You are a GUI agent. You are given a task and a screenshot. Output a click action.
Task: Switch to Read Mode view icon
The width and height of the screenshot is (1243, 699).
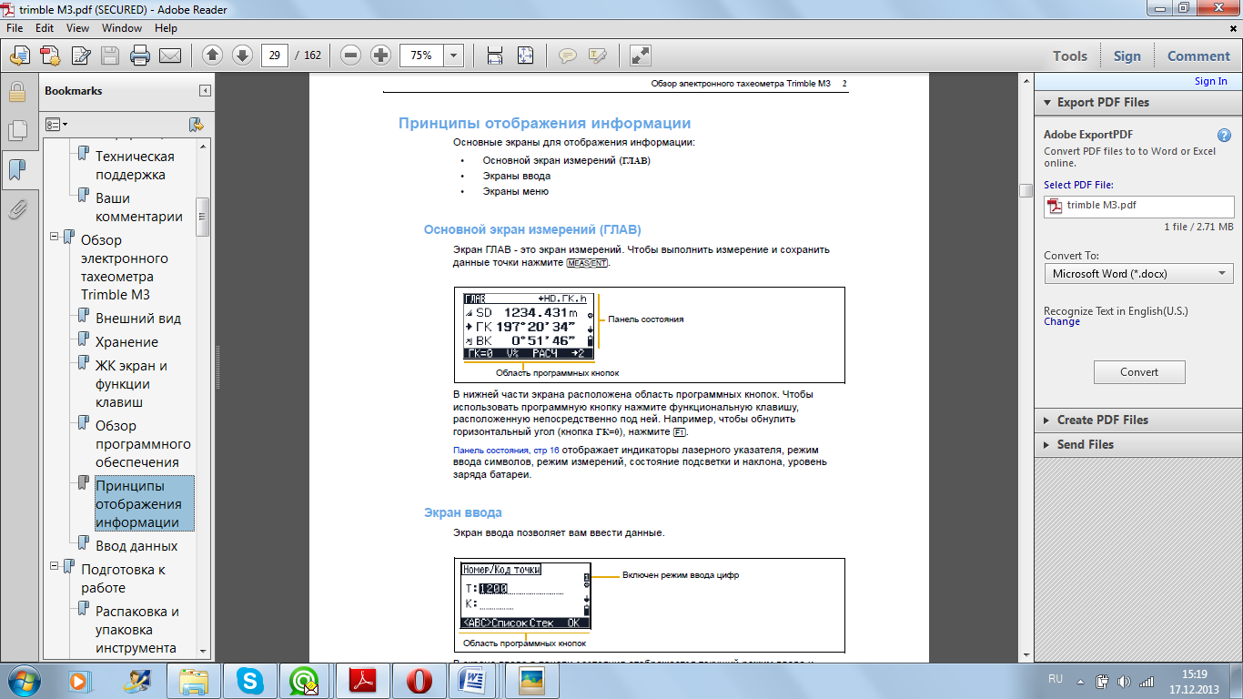click(x=641, y=56)
